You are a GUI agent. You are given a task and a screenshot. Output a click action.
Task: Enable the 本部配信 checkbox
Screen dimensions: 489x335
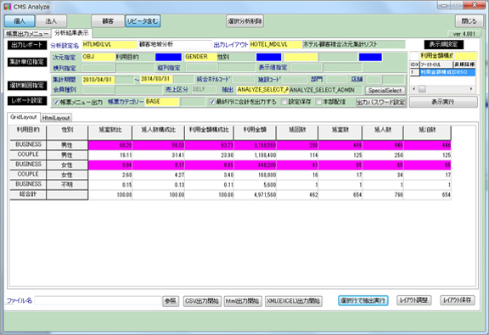pos(318,102)
